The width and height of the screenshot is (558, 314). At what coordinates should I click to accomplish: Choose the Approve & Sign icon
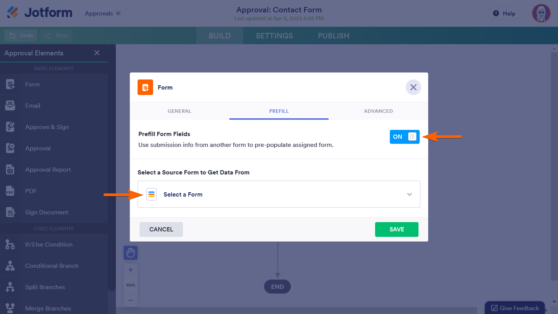tap(10, 127)
